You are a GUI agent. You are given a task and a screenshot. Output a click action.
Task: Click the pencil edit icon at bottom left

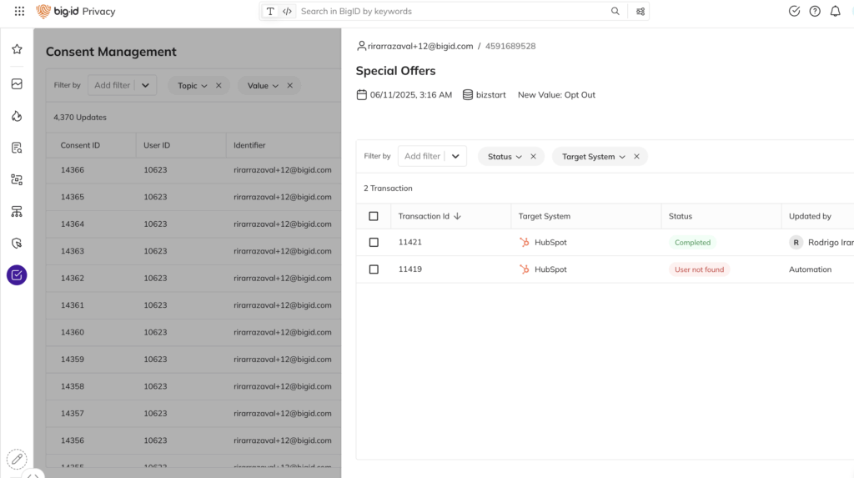17,459
